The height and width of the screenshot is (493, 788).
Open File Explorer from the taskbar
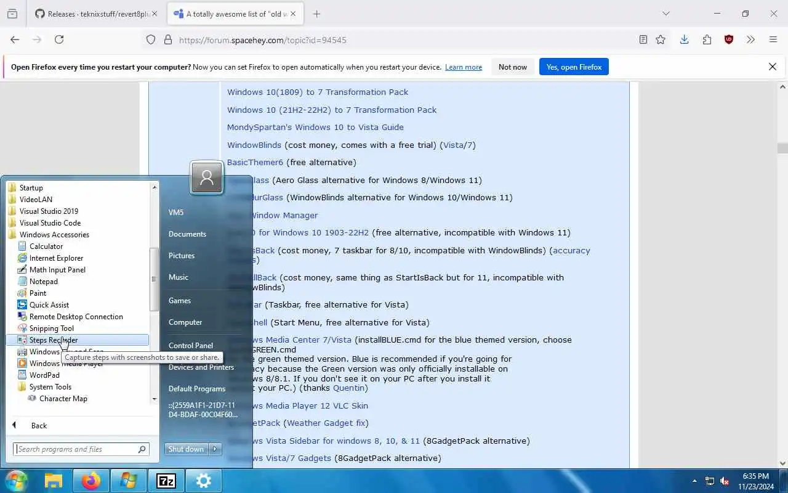(x=54, y=481)
